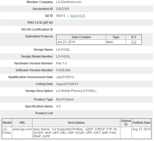Select the PRD 1.0 ID (QP ID) label
Screen dimensions: 154x141
[x=40, y=23]
